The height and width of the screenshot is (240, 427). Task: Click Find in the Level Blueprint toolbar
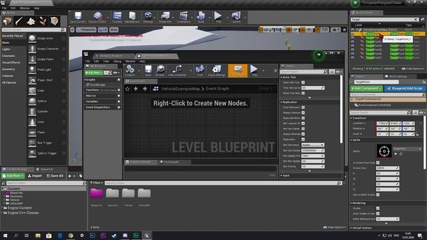tap(200, 71)
